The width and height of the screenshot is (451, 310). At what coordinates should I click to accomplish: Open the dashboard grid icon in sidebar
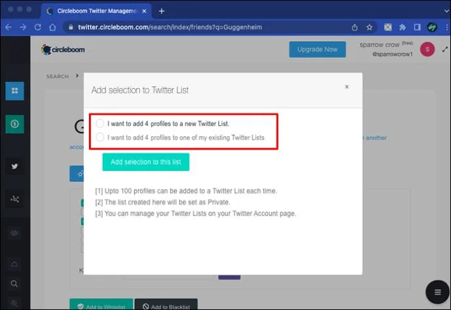[x=14, y=91]
